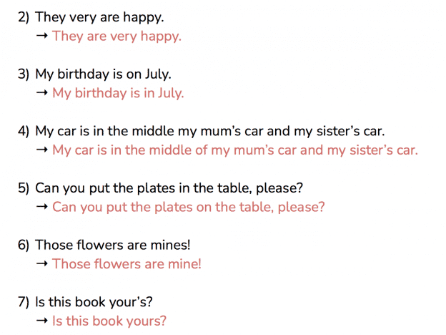Screen dimensions: 446x335
Task: Click the item number "2)"
Action: (x=24, y=18)
